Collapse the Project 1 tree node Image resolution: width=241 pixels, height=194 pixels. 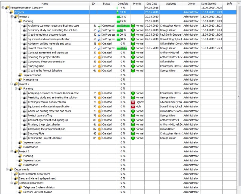[x=12, y=17]
